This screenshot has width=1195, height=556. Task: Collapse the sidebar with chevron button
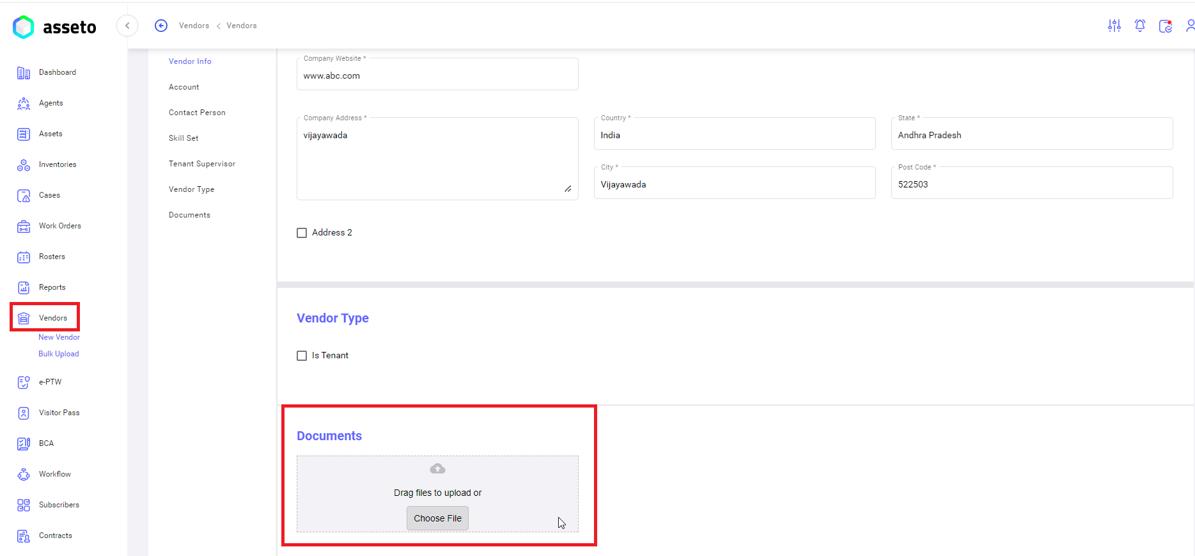[x=127, y=26]
